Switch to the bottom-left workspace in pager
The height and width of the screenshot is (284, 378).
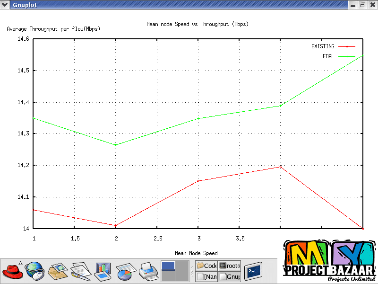point(168,276)
